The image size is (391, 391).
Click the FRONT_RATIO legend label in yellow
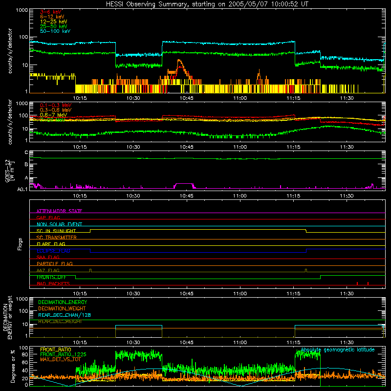point(56,349)
